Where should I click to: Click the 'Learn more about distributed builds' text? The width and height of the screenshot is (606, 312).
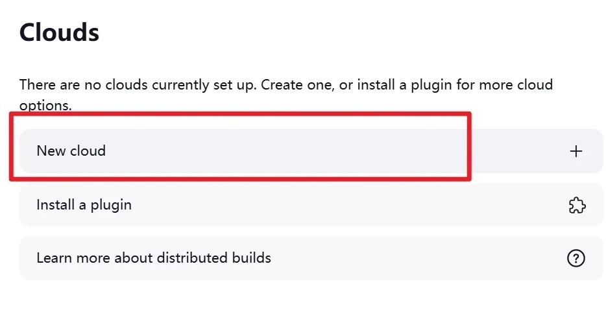click(x=154, y=258)
